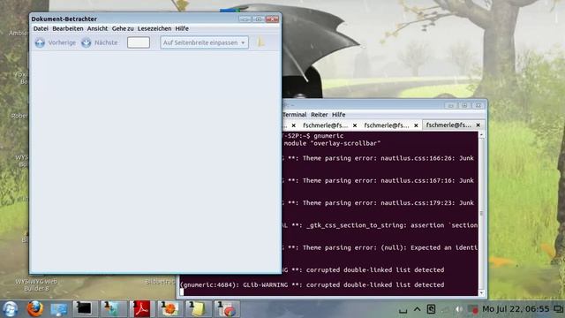The image size is (565, 318).
Task: Click the Vorherige page arrow icon
Action: pyautogui.click(x=40, y=42)
